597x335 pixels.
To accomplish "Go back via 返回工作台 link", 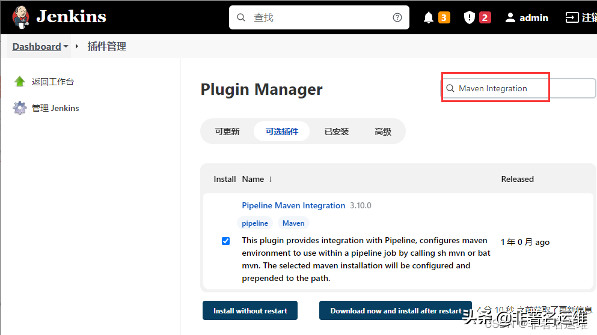I will (52, 82).
